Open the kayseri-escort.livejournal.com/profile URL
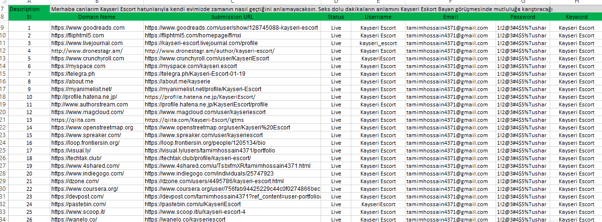The width and height of the screenshot is (602, 222). tap(233, 43)
